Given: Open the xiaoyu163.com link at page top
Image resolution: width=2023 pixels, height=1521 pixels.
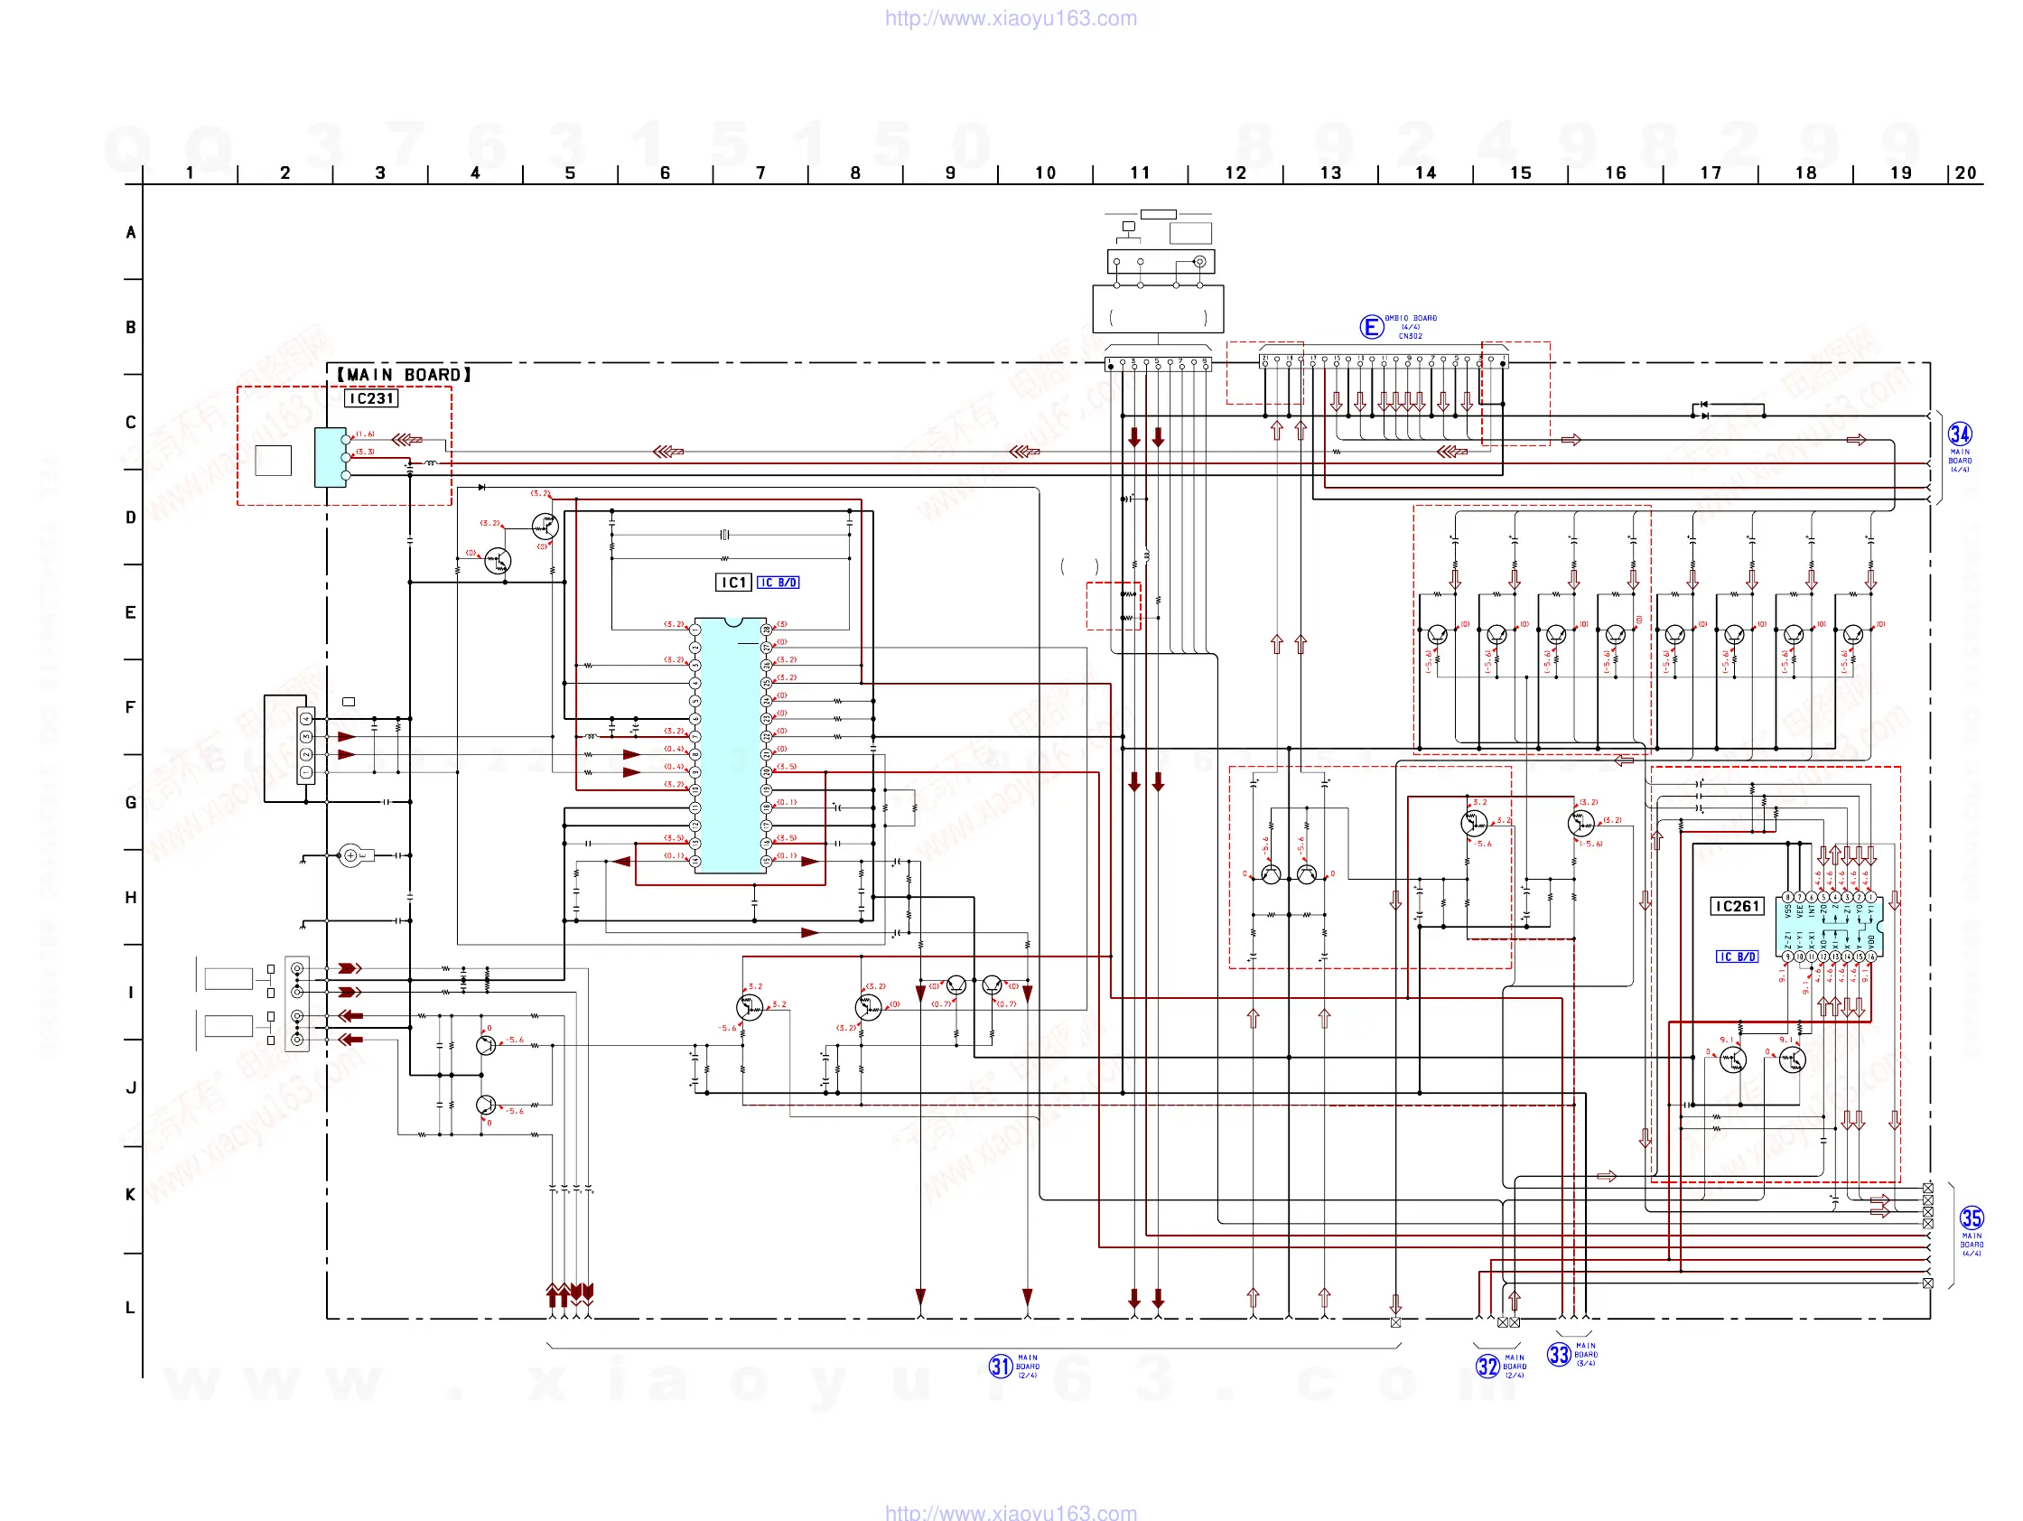Looking at the screenshot, I should 1011,18.
